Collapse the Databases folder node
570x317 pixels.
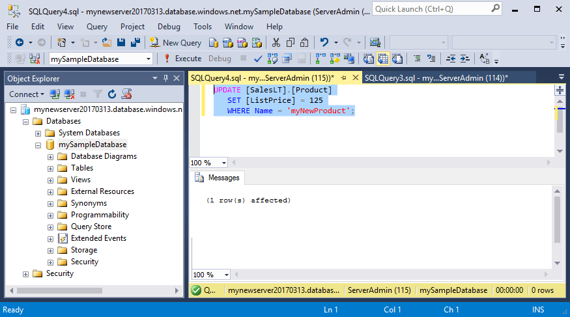tap(26, 122)
